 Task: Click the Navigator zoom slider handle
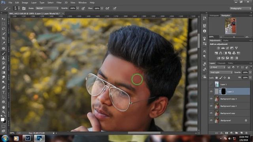point(234,37)
